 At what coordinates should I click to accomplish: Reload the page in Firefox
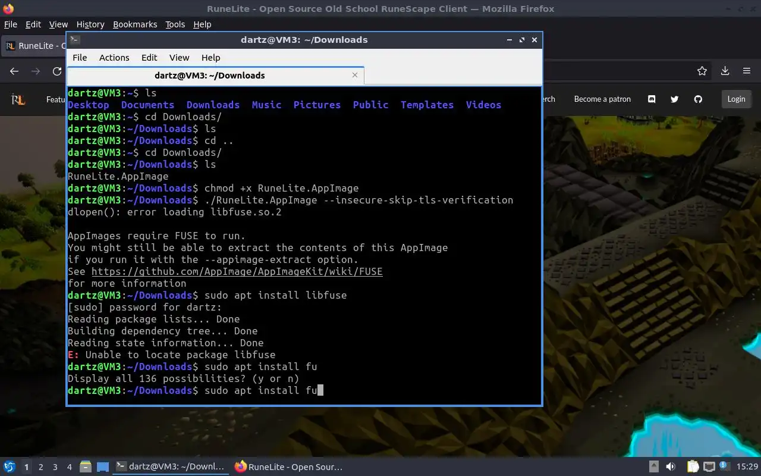(57, 71)
